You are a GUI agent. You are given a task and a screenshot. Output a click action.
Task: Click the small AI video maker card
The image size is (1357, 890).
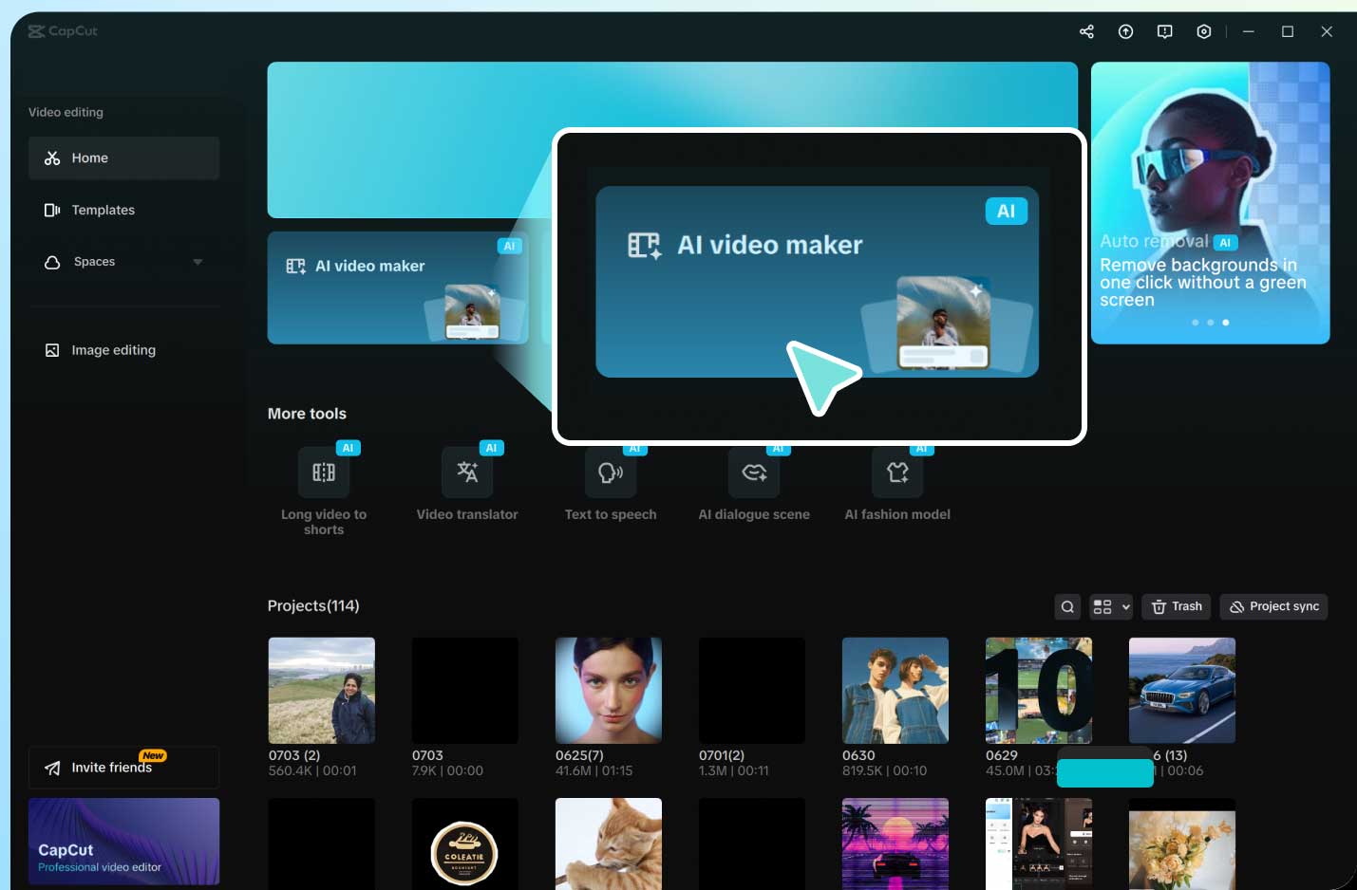click(x=398, y=287)
